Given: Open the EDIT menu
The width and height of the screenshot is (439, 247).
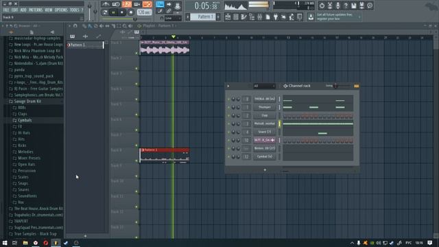Looking at the screenshot, I should coord(14,10).
